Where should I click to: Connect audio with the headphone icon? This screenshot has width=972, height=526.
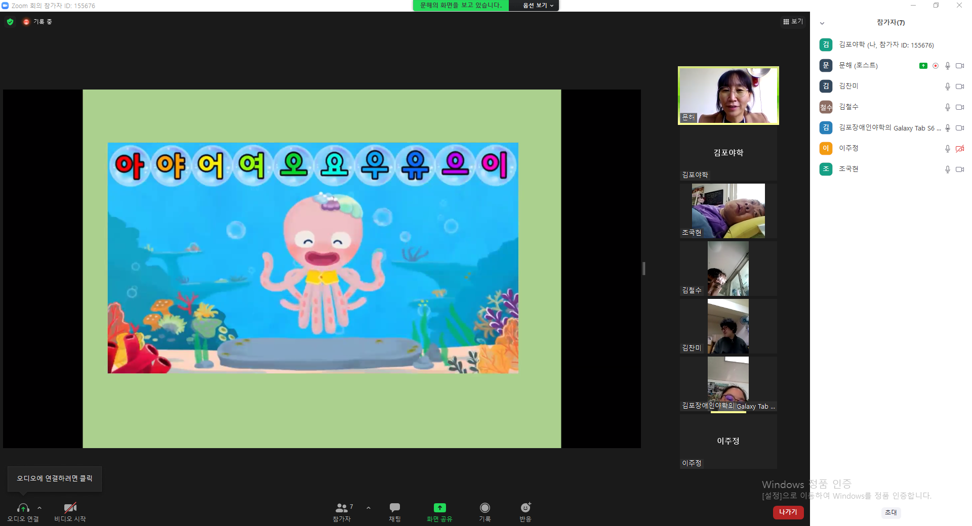click(23, 508)
